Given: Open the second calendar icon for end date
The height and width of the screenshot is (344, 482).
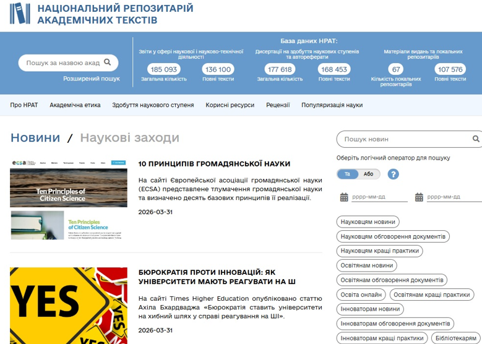Looking at the screenshot, I should coord(419,197).
